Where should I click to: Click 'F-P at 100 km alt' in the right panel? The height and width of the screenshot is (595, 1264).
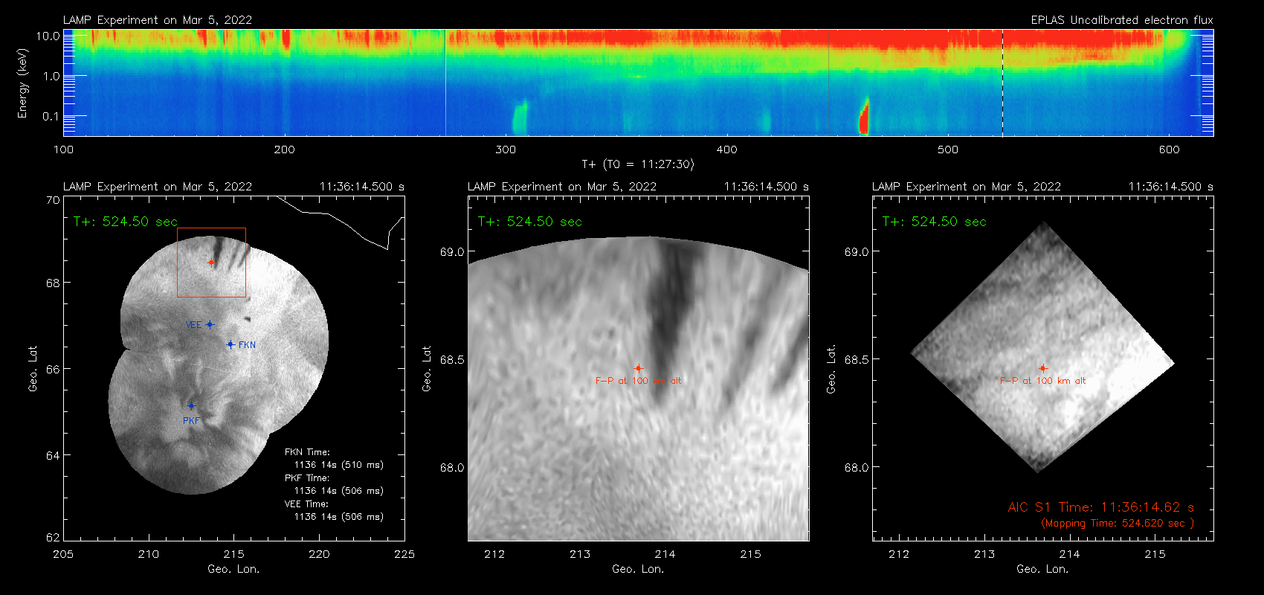click(x=1043, y=381)
